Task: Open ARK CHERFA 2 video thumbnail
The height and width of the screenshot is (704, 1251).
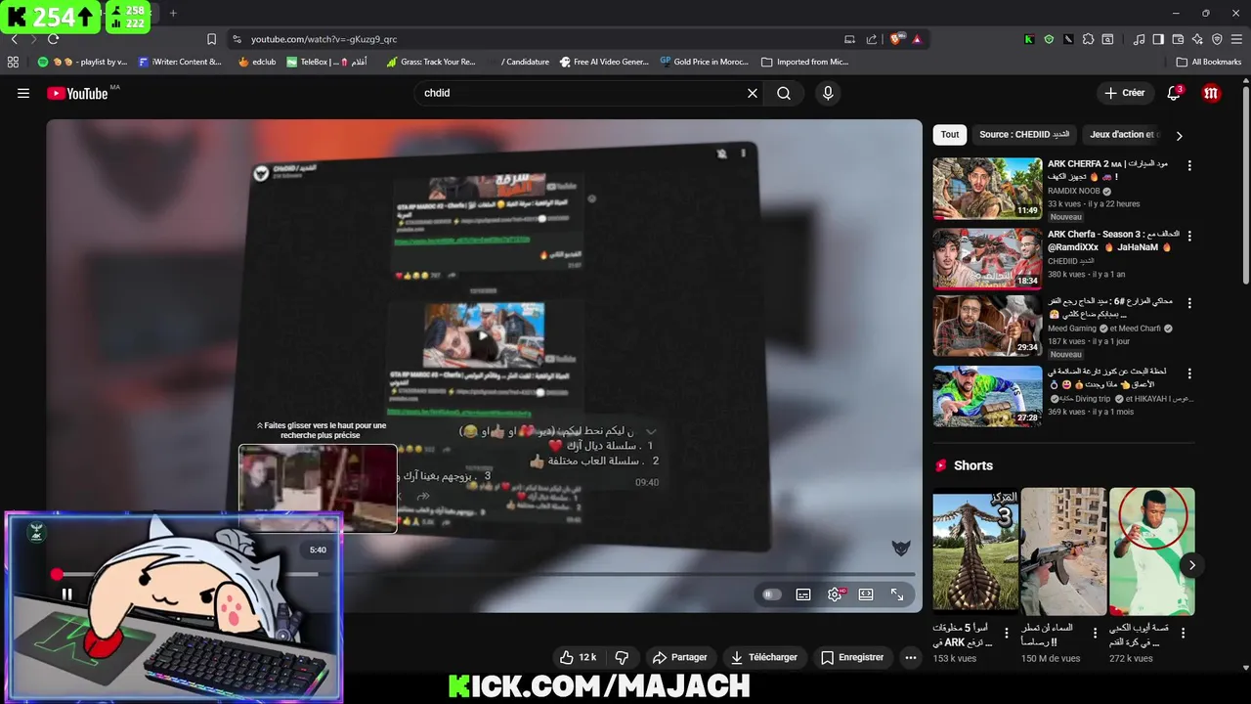Action: 987,189
